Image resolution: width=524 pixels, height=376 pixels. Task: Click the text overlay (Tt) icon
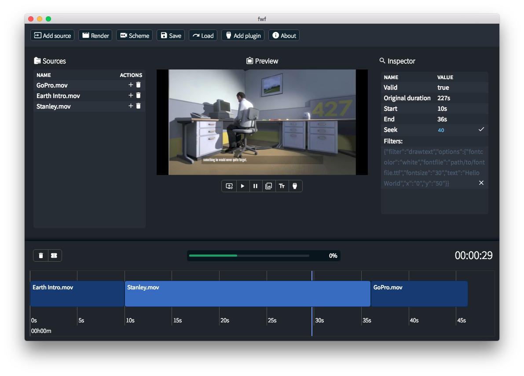[282, 186]
